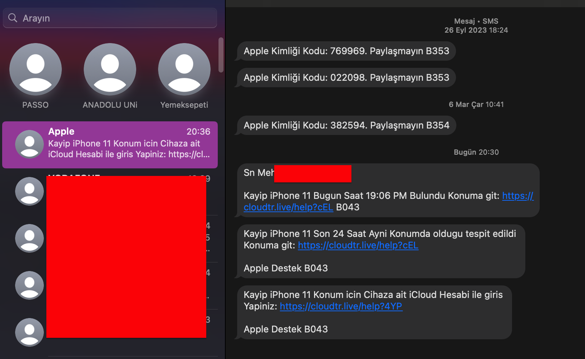The image size is (585, 359).
Task: Click the first 'Apple Destek B043' signature
Action: pyautogui.click(x=286, y=268)
